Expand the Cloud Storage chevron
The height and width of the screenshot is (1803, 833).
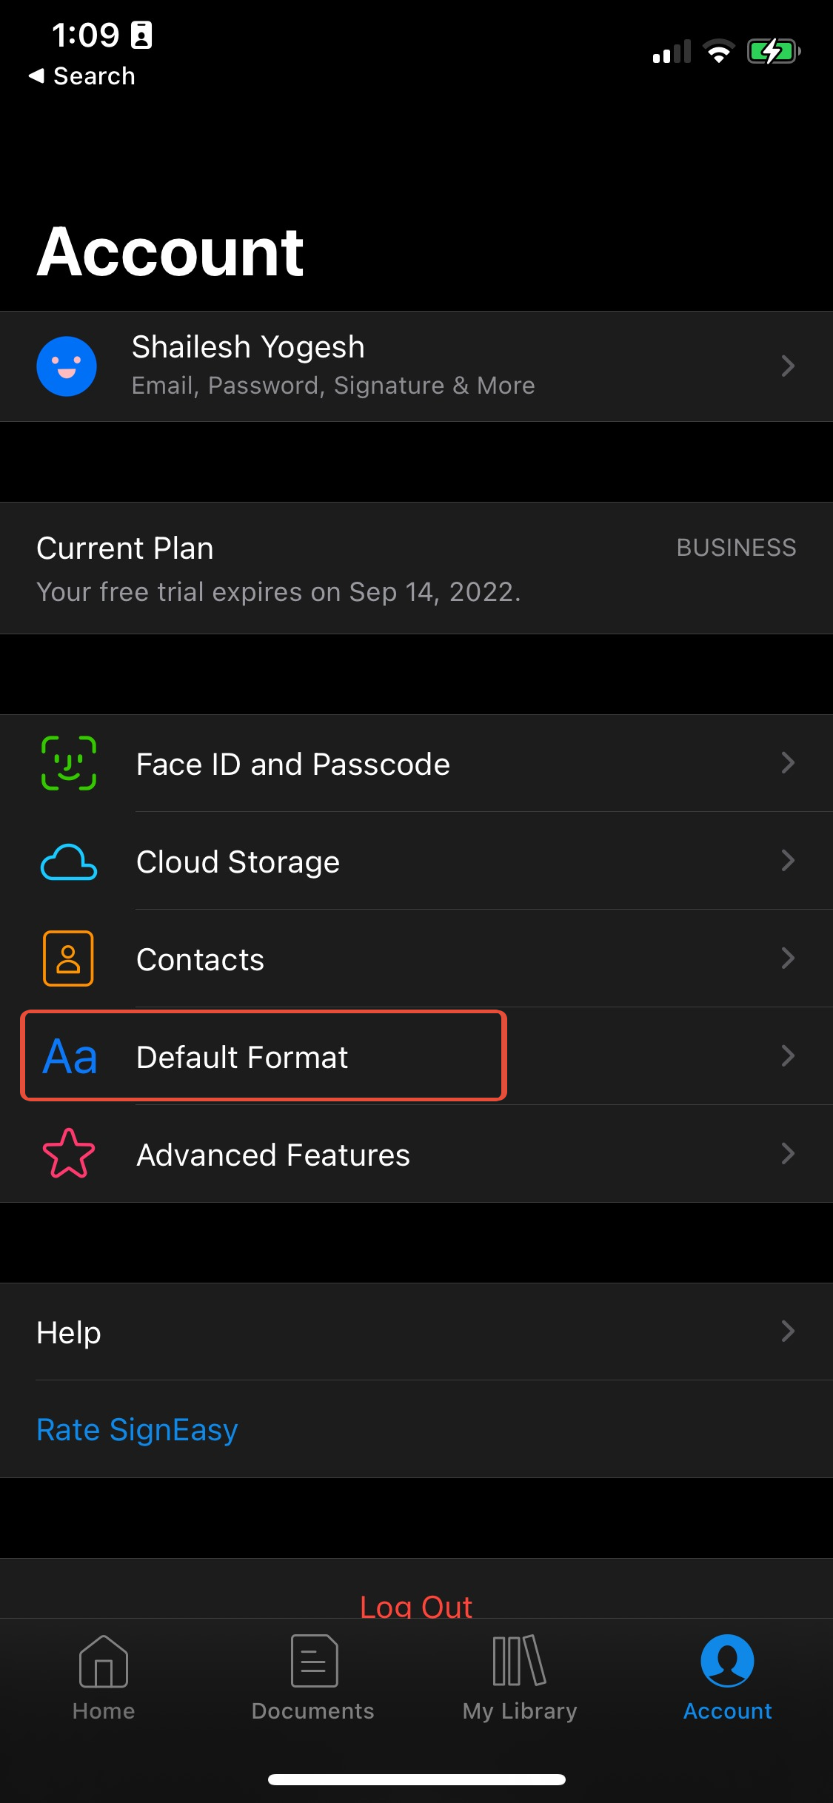(x=789, y=861)
